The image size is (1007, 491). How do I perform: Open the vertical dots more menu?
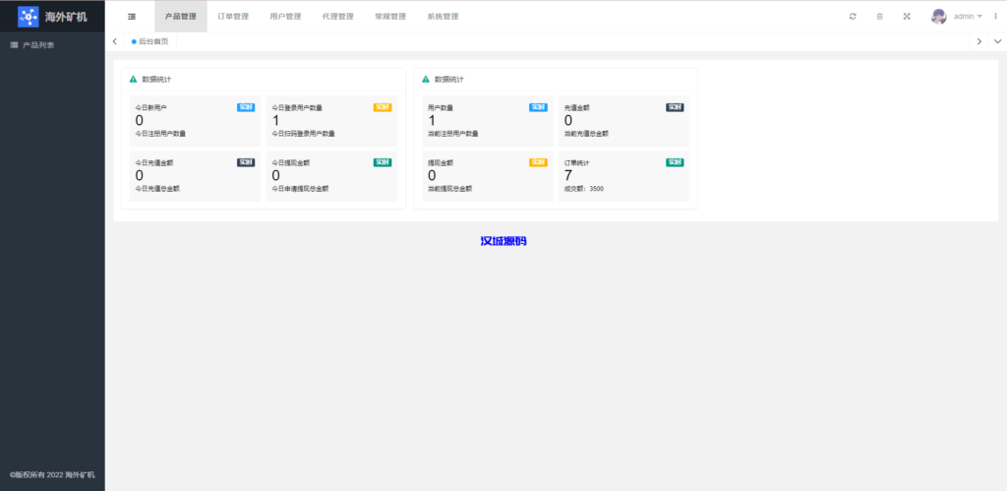point(995,17)
